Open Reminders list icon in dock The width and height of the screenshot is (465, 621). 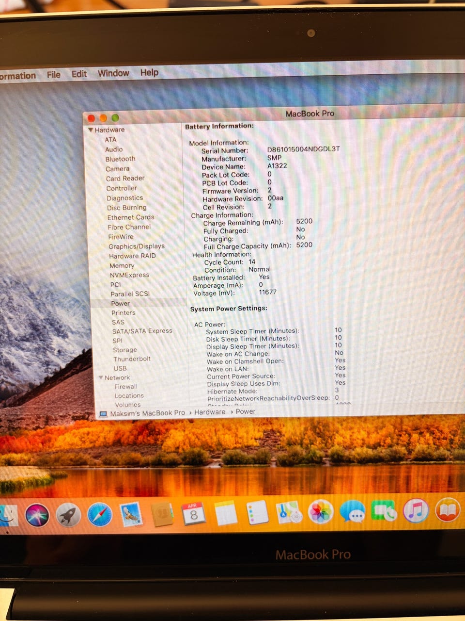(x=257, y=513)
